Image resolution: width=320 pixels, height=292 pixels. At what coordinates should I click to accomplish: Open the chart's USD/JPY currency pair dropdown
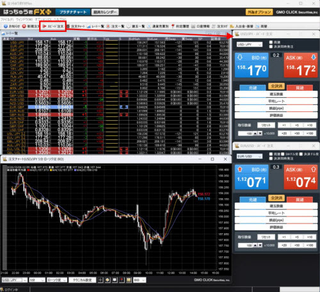click(x=15, y=280)
